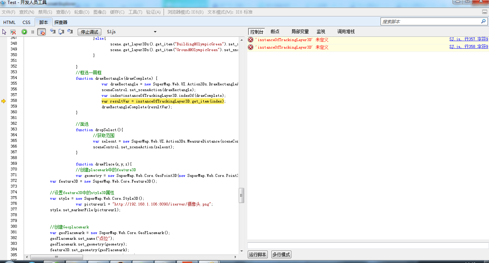Image resolution: width=489 pixels, height=263 pixels.
Task: Click the 多行模式 button
Action: [281, 254]
